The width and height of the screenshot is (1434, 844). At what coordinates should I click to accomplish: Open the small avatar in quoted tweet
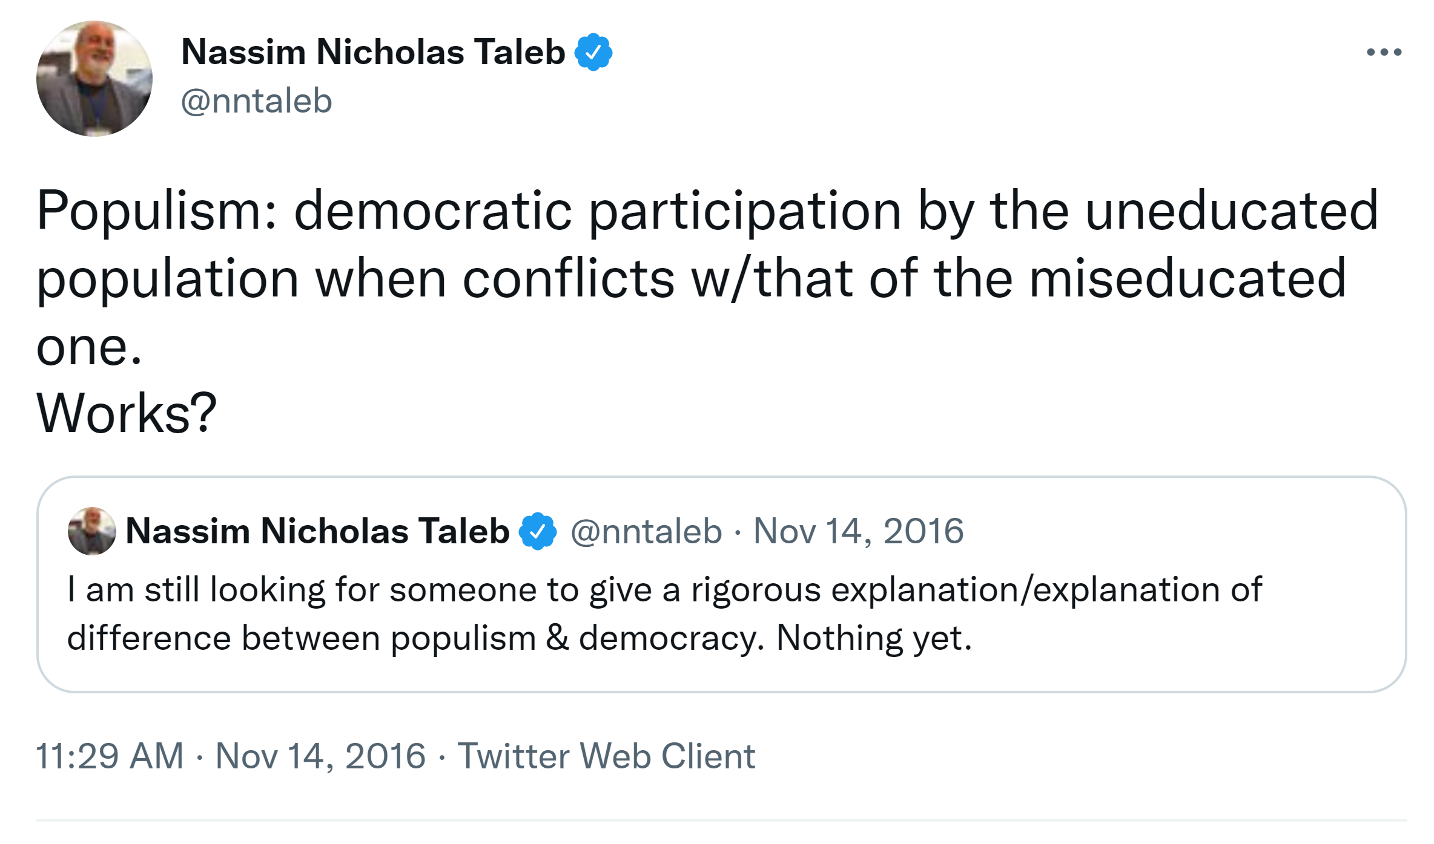pyautogui.click(x=91, y=531)
